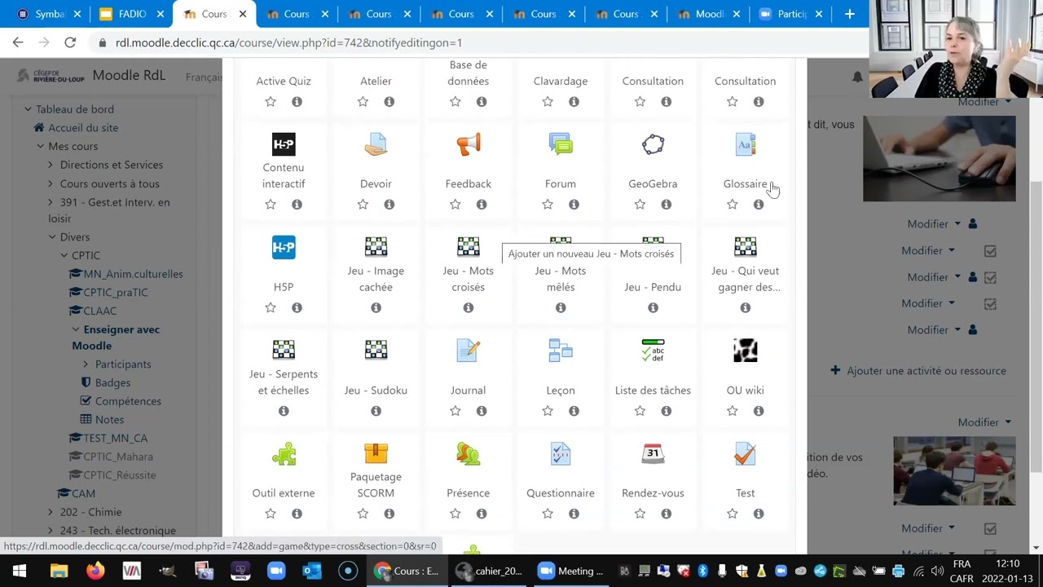Select the Jeu - Qui veut gagner icon
The width and height of the screenshot is (1043, 587).
(x=746, y=247)
